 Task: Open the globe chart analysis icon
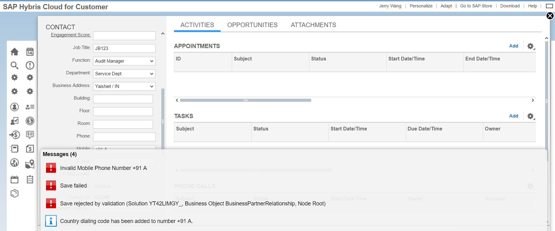pyautogui.click(x=15, y=163)
